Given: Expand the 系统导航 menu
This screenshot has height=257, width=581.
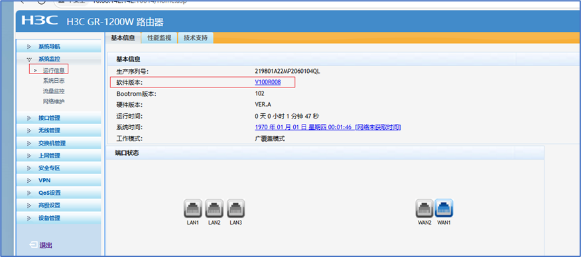Looking at the screenshot, I should point(59,46).
